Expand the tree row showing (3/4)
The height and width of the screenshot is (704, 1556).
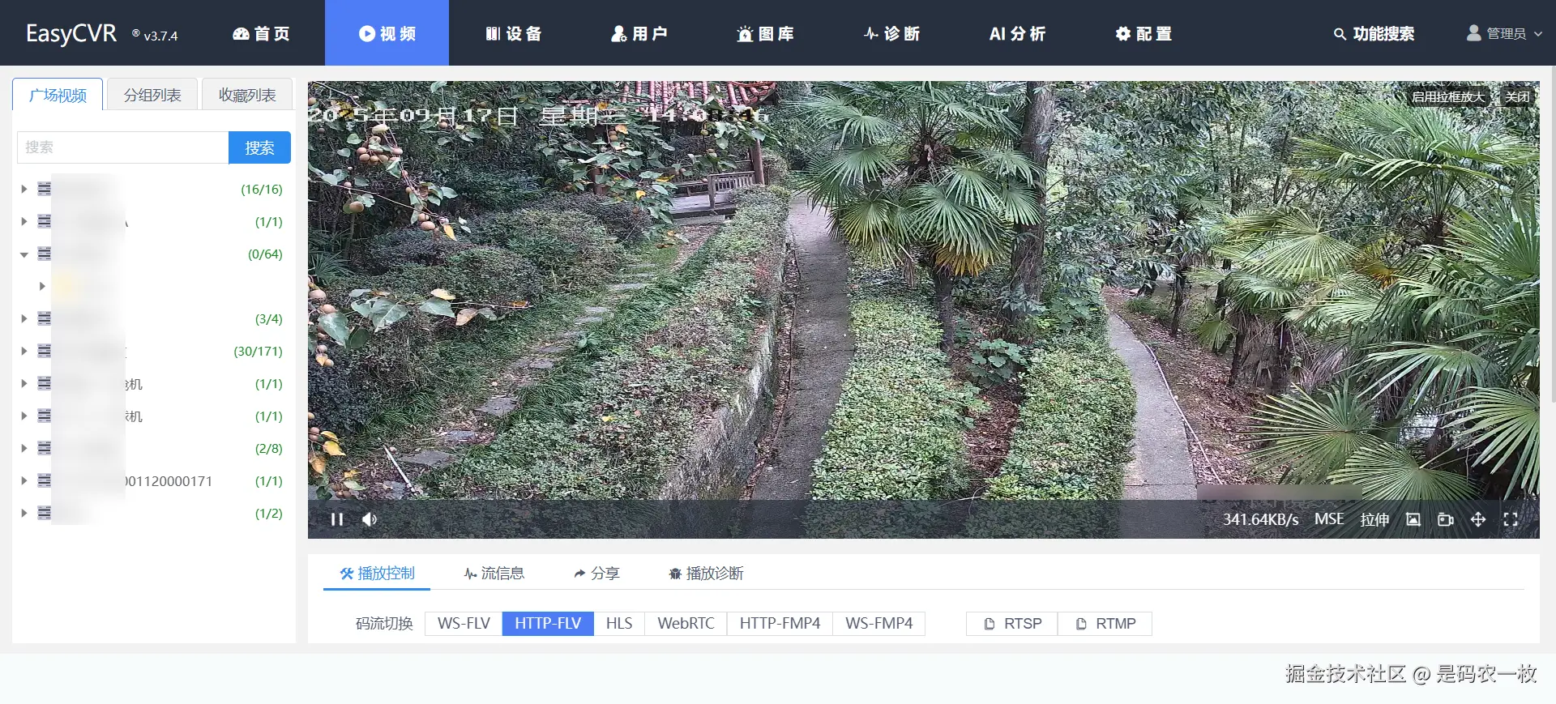tap(24, 318)
